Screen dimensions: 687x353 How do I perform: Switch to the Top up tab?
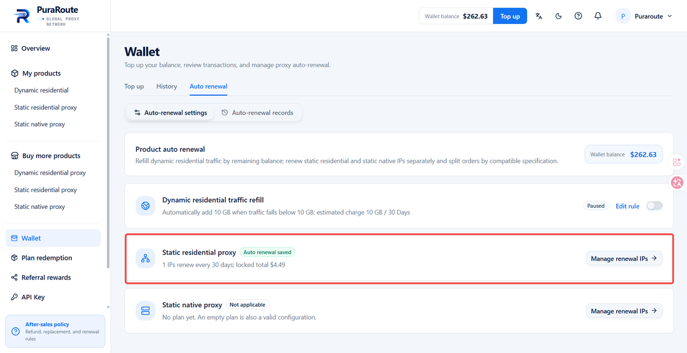134,86
